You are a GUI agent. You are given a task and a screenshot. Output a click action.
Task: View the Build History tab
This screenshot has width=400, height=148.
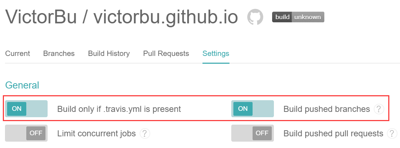coord(109,53)
